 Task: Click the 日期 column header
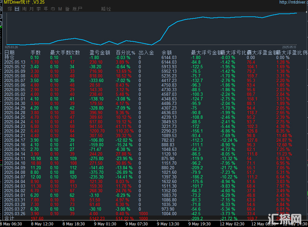point(10,52)
